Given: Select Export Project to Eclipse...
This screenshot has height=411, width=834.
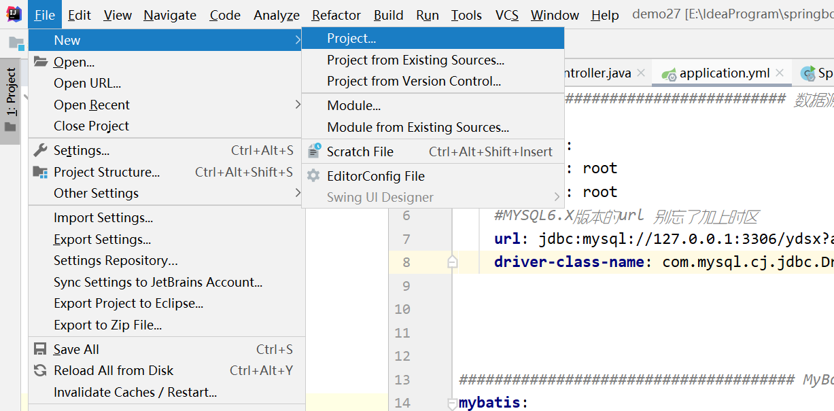Looking at the screenshot, I should coord(167,303).
